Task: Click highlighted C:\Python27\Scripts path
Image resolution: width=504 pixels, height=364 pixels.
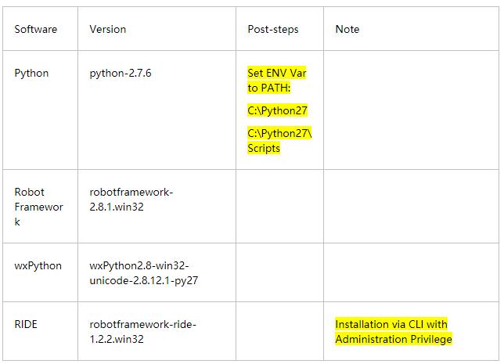Action: click(279, 141)
